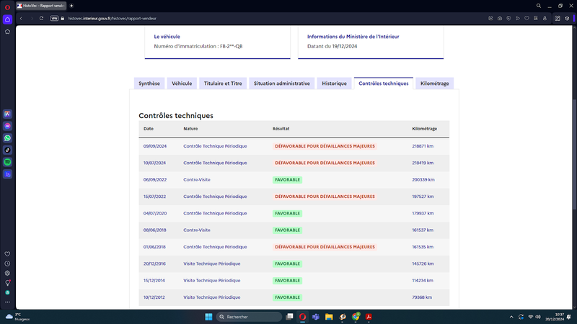Reload the HistoVec page
Screen dimensions: 577x324
tap(41, 19)
